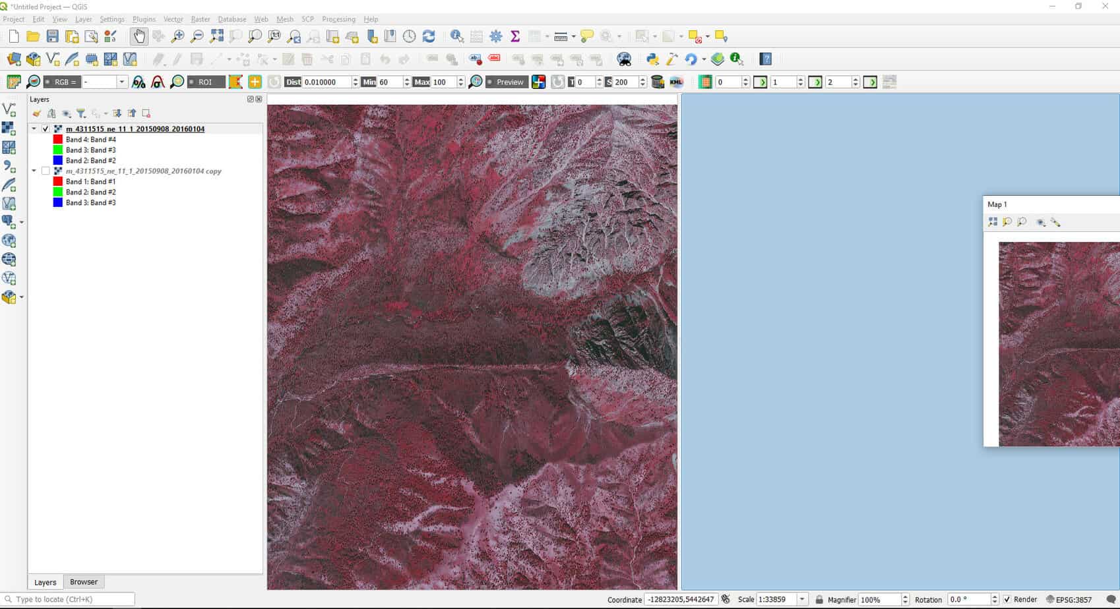
Task: Open the RGB band combination dropdown
Action: [123, 82]
